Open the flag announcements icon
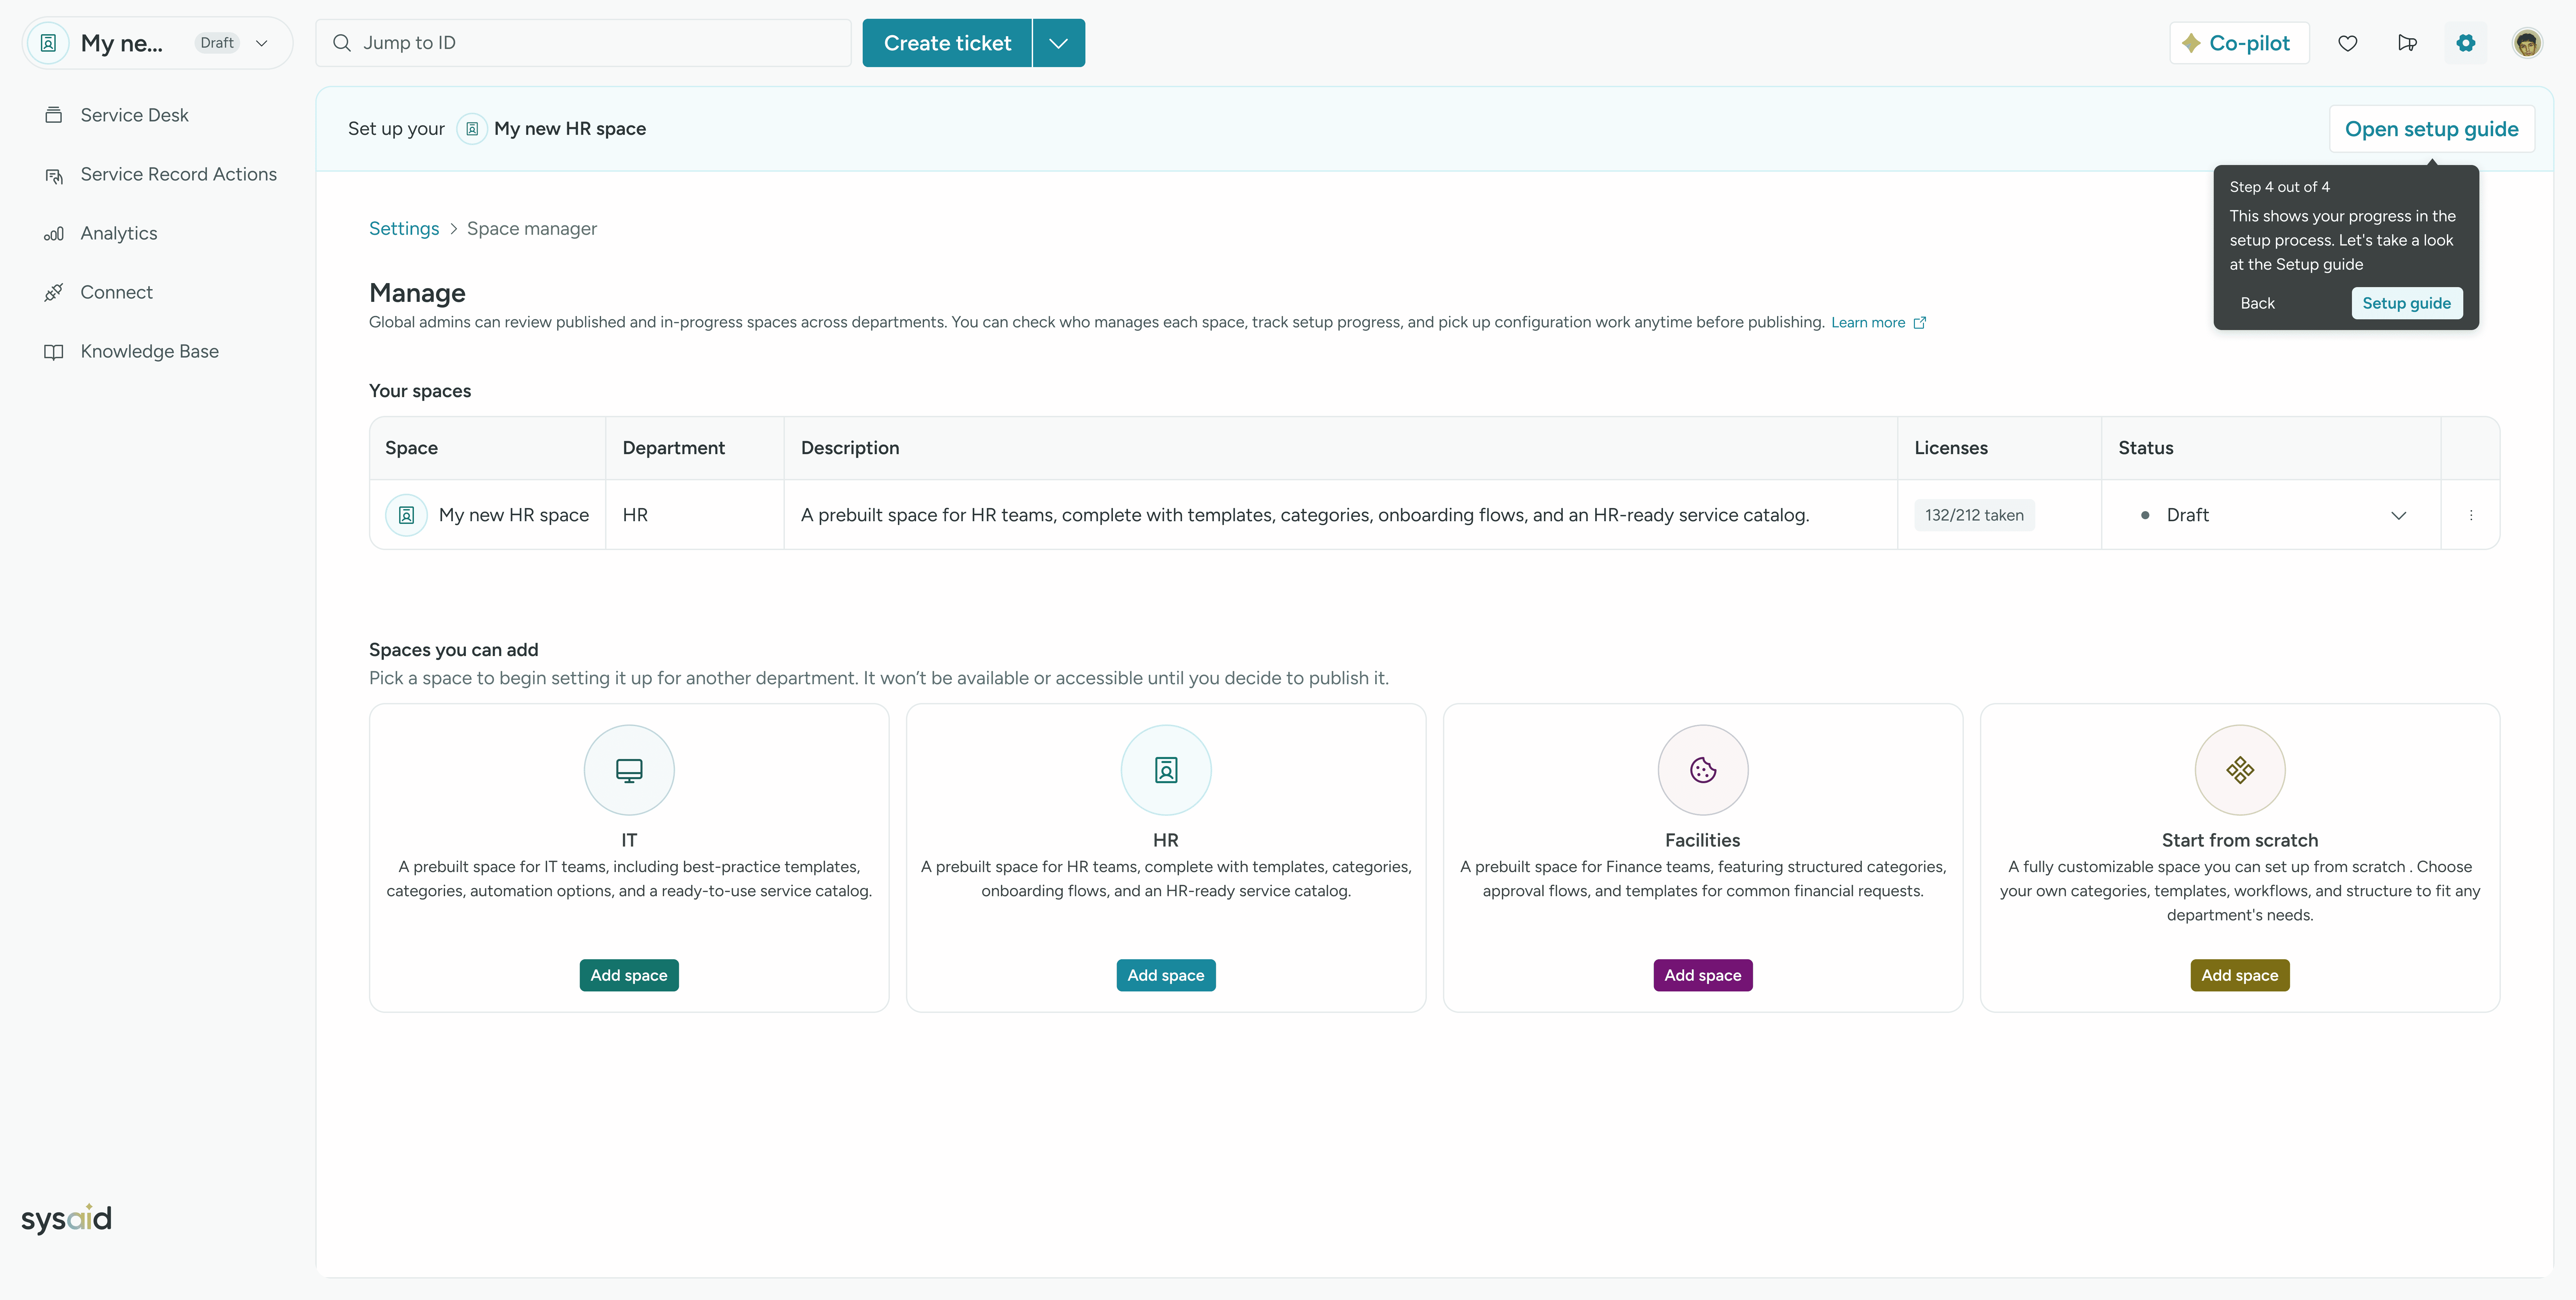The height and width of the screenshot is (1300, 2576). tap(2407, 43)
